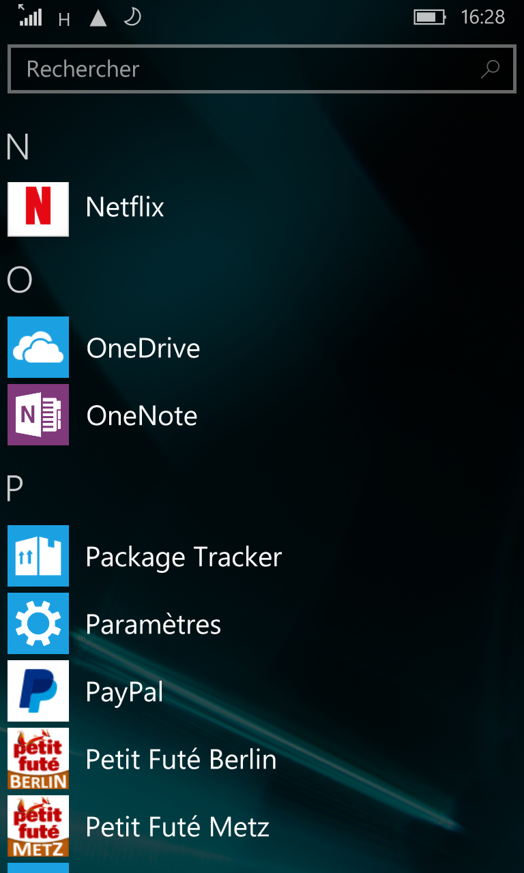The image size is (524, 873).
Task: Open the Petit Futé Berlin icon
Action: point(38,758)
